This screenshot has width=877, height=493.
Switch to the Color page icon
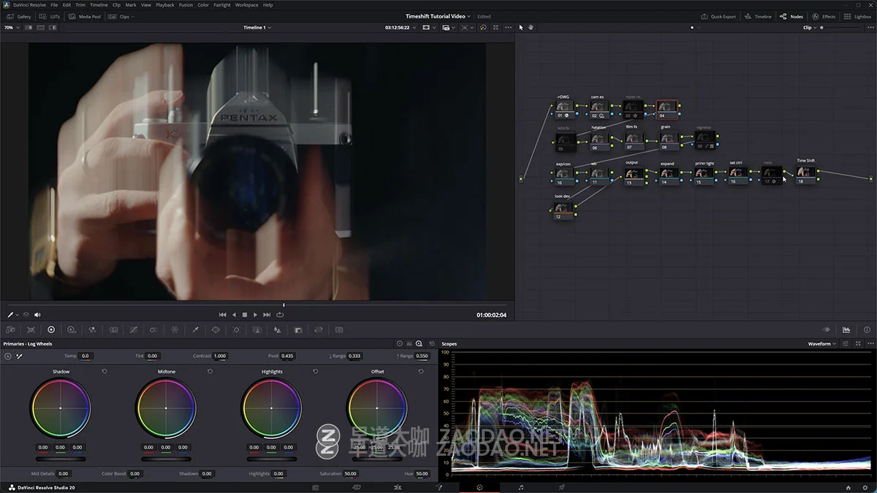tap(479, 486)
